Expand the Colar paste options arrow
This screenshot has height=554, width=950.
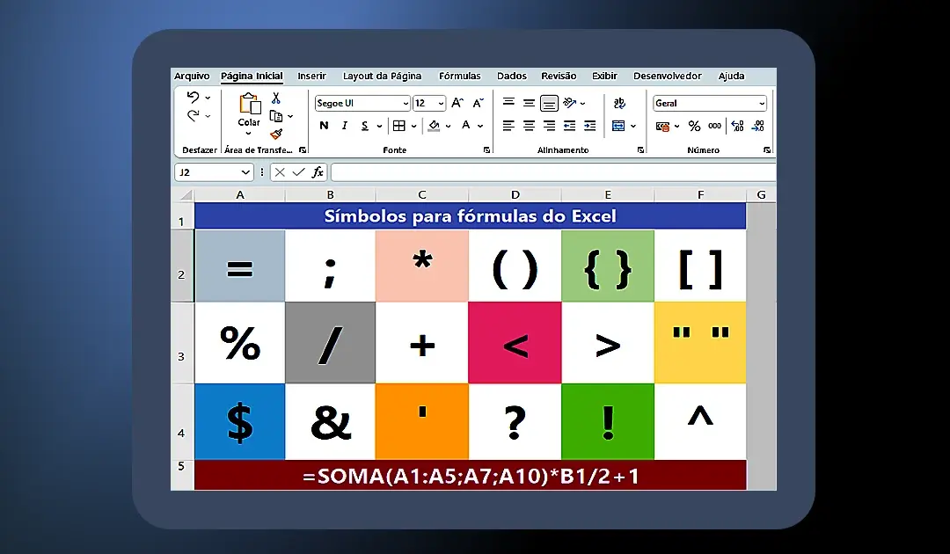(x=248, y=133)
